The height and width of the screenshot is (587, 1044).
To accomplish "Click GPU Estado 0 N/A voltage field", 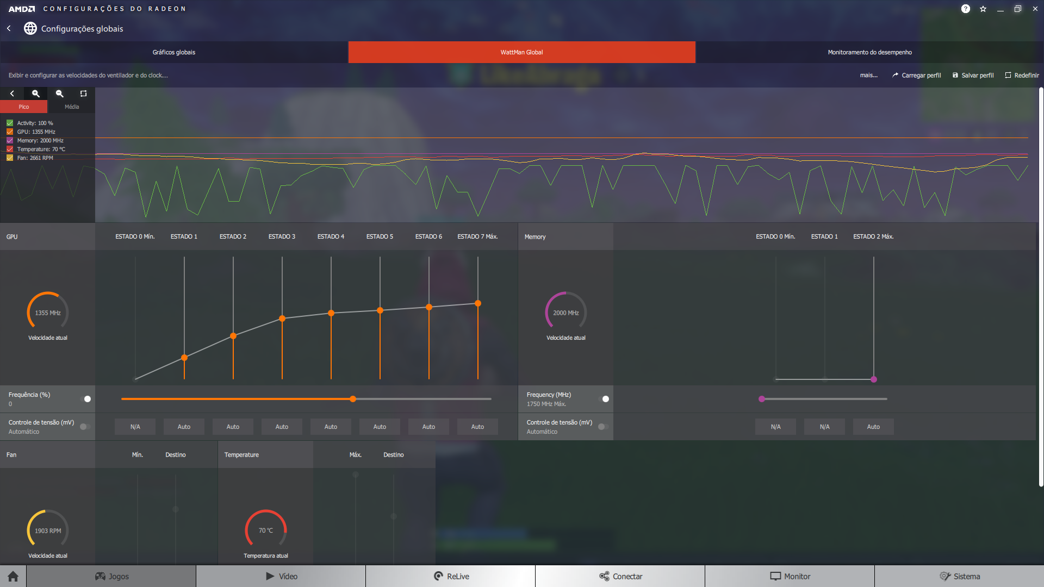I will pyautogui.click(x=135, y=427).
